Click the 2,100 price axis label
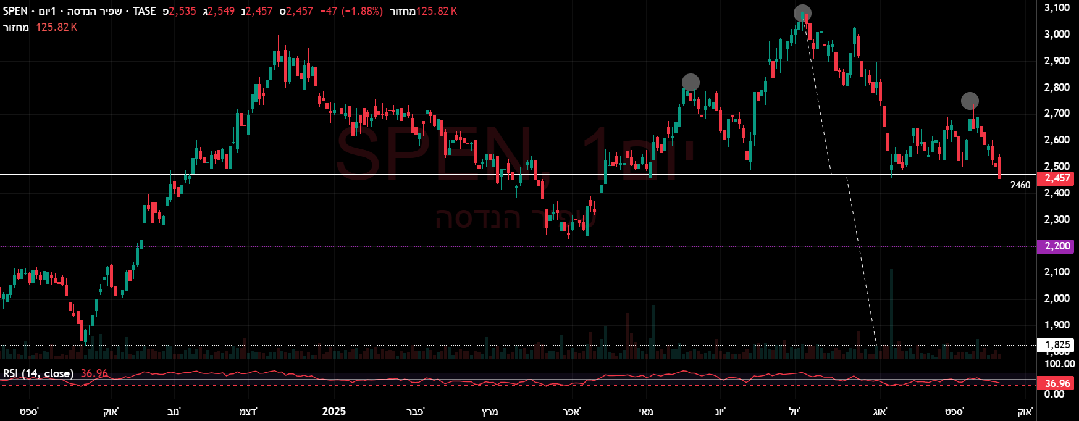 pyautogui.click(x=1057, y=272)
